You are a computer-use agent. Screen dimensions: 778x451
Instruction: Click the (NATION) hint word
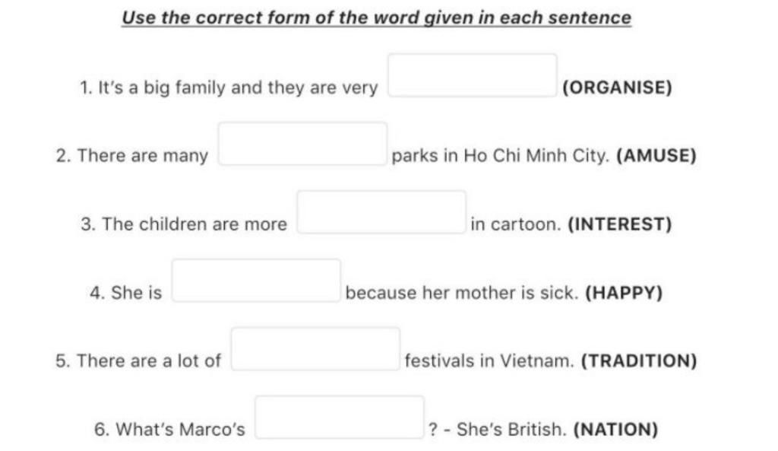pos(615,429)
